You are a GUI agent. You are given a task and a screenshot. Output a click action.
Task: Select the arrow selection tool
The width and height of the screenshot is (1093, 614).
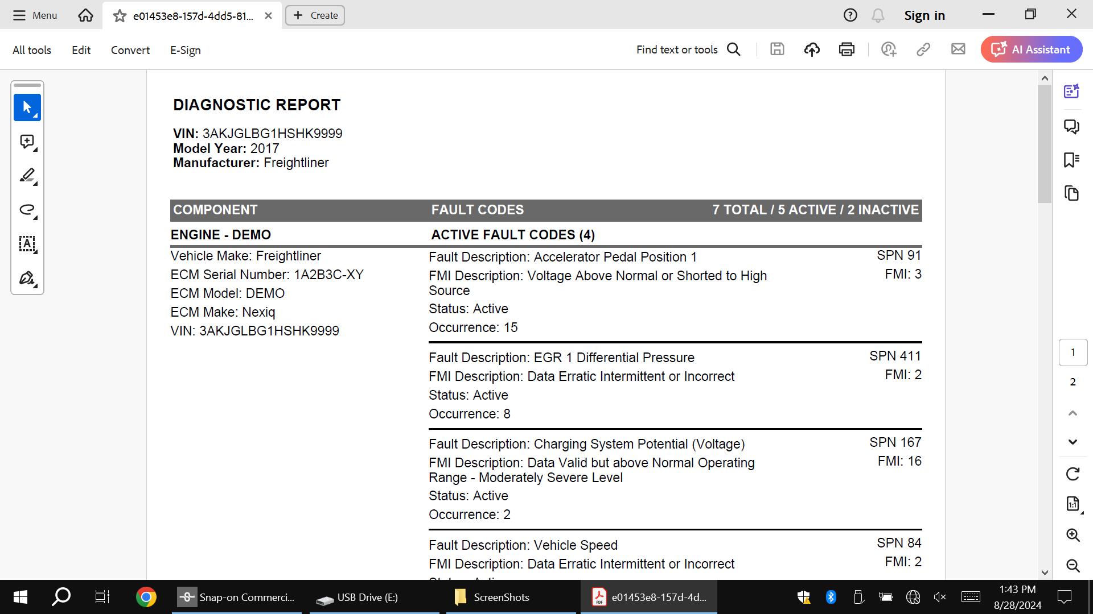(x=27, y=107)
